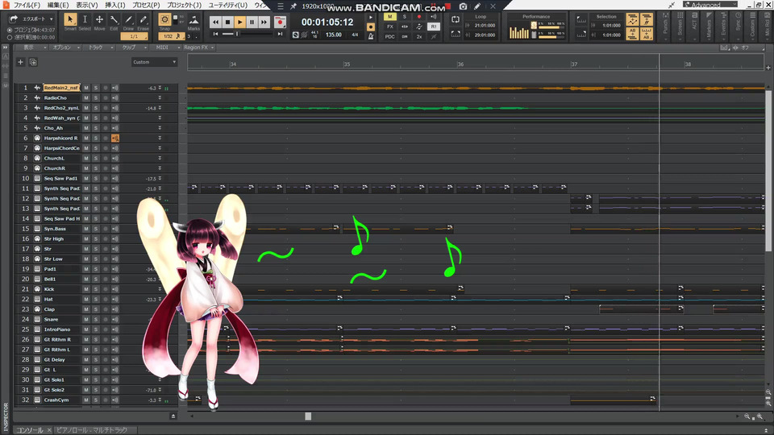Screen dimensions: 774x435
Task: Open the Marks module icon
Action: pyautogui.click(x=194, y=20)
